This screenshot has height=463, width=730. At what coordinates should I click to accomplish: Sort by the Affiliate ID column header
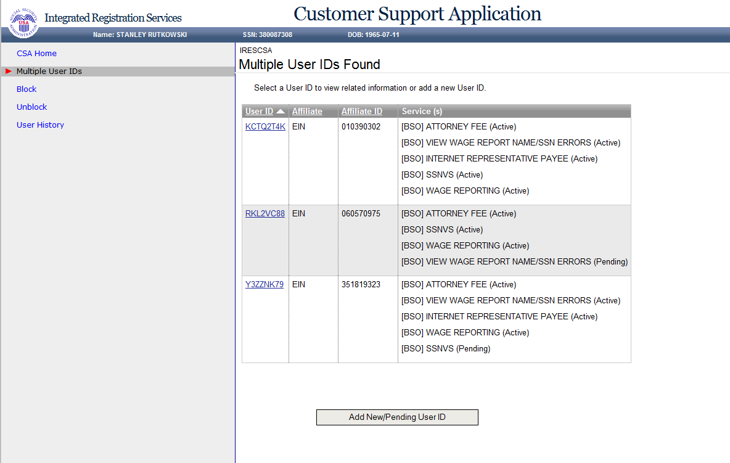tap(362, 112)
